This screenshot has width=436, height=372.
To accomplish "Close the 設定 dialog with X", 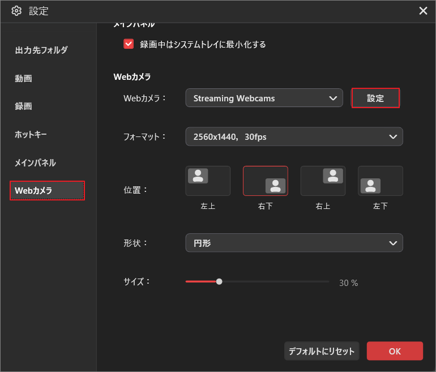I will click(x=423, y=11).
